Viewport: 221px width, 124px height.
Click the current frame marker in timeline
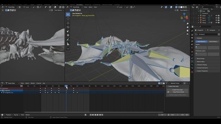tap(66, 86)
